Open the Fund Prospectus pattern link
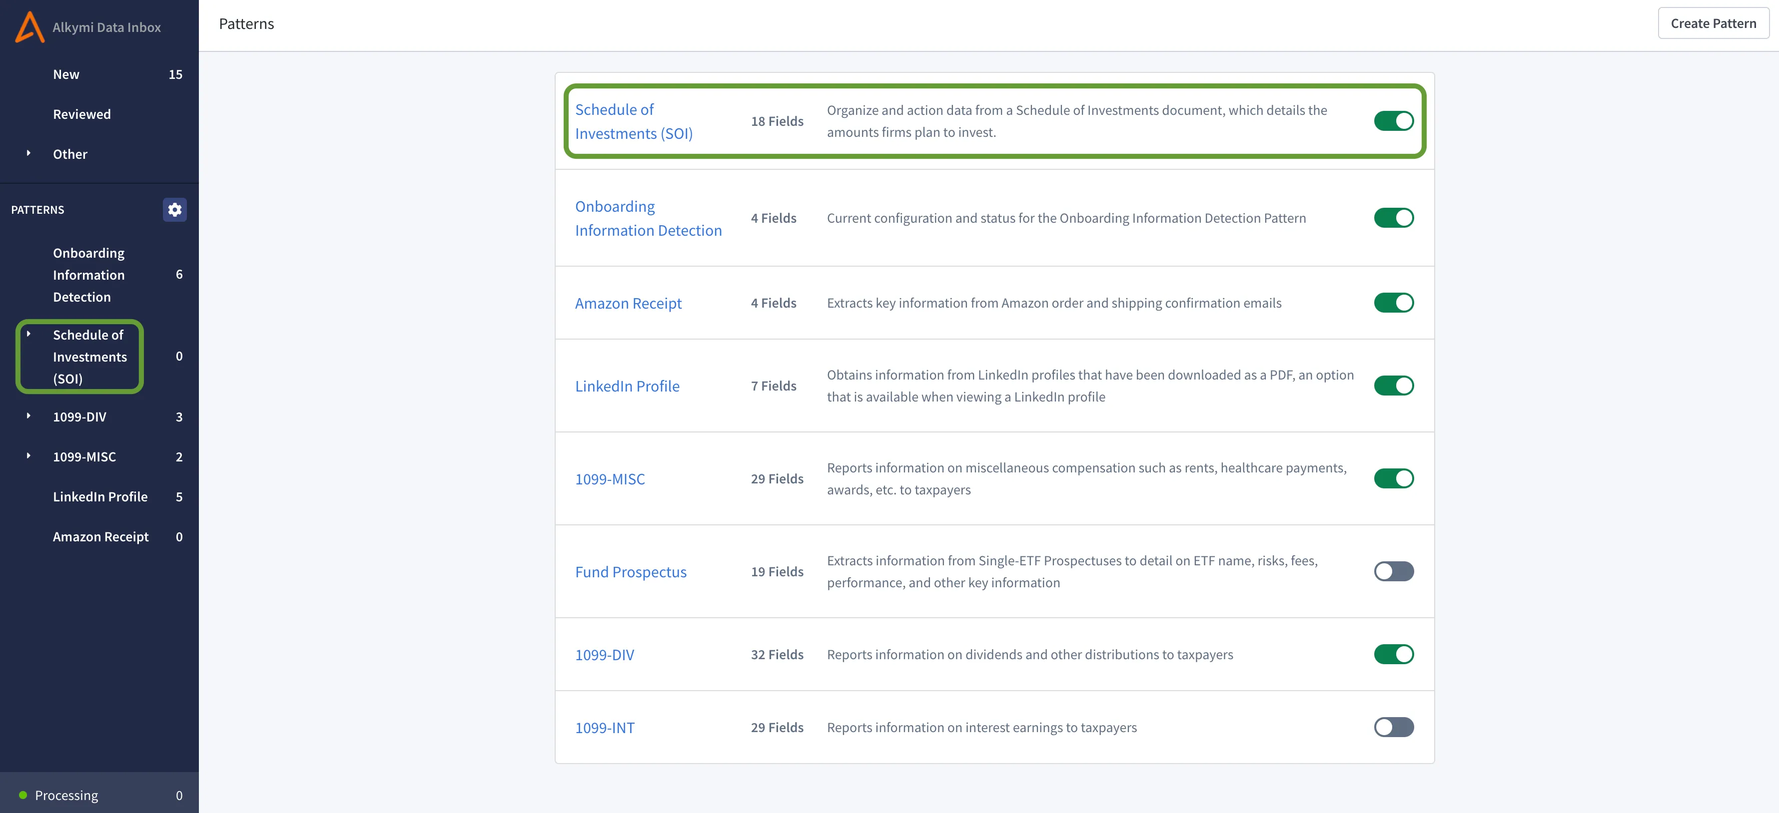This screenshot has height=813, width=1779. pyautogui.click(x=631, y=572)
